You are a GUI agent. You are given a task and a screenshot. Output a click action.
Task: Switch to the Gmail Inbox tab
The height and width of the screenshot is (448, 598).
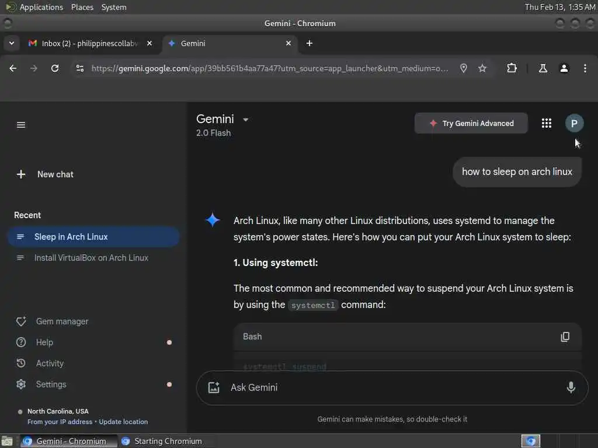tap(89, 43)
